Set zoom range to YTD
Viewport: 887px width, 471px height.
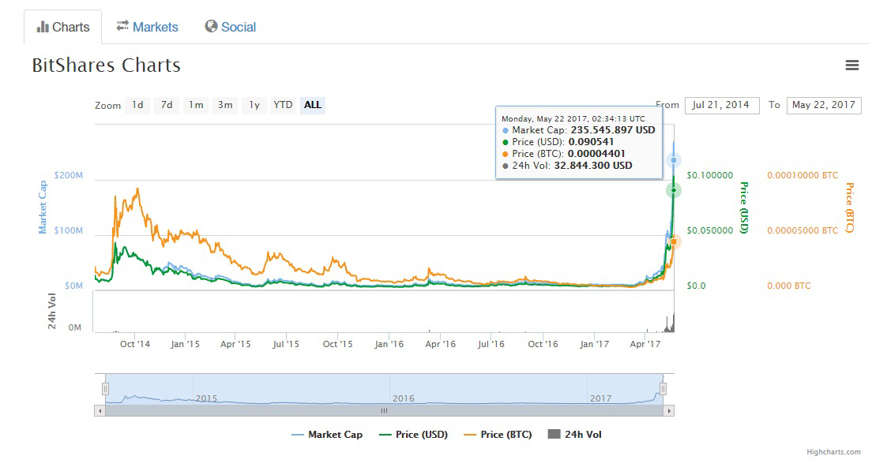click(x=283, y=105)
